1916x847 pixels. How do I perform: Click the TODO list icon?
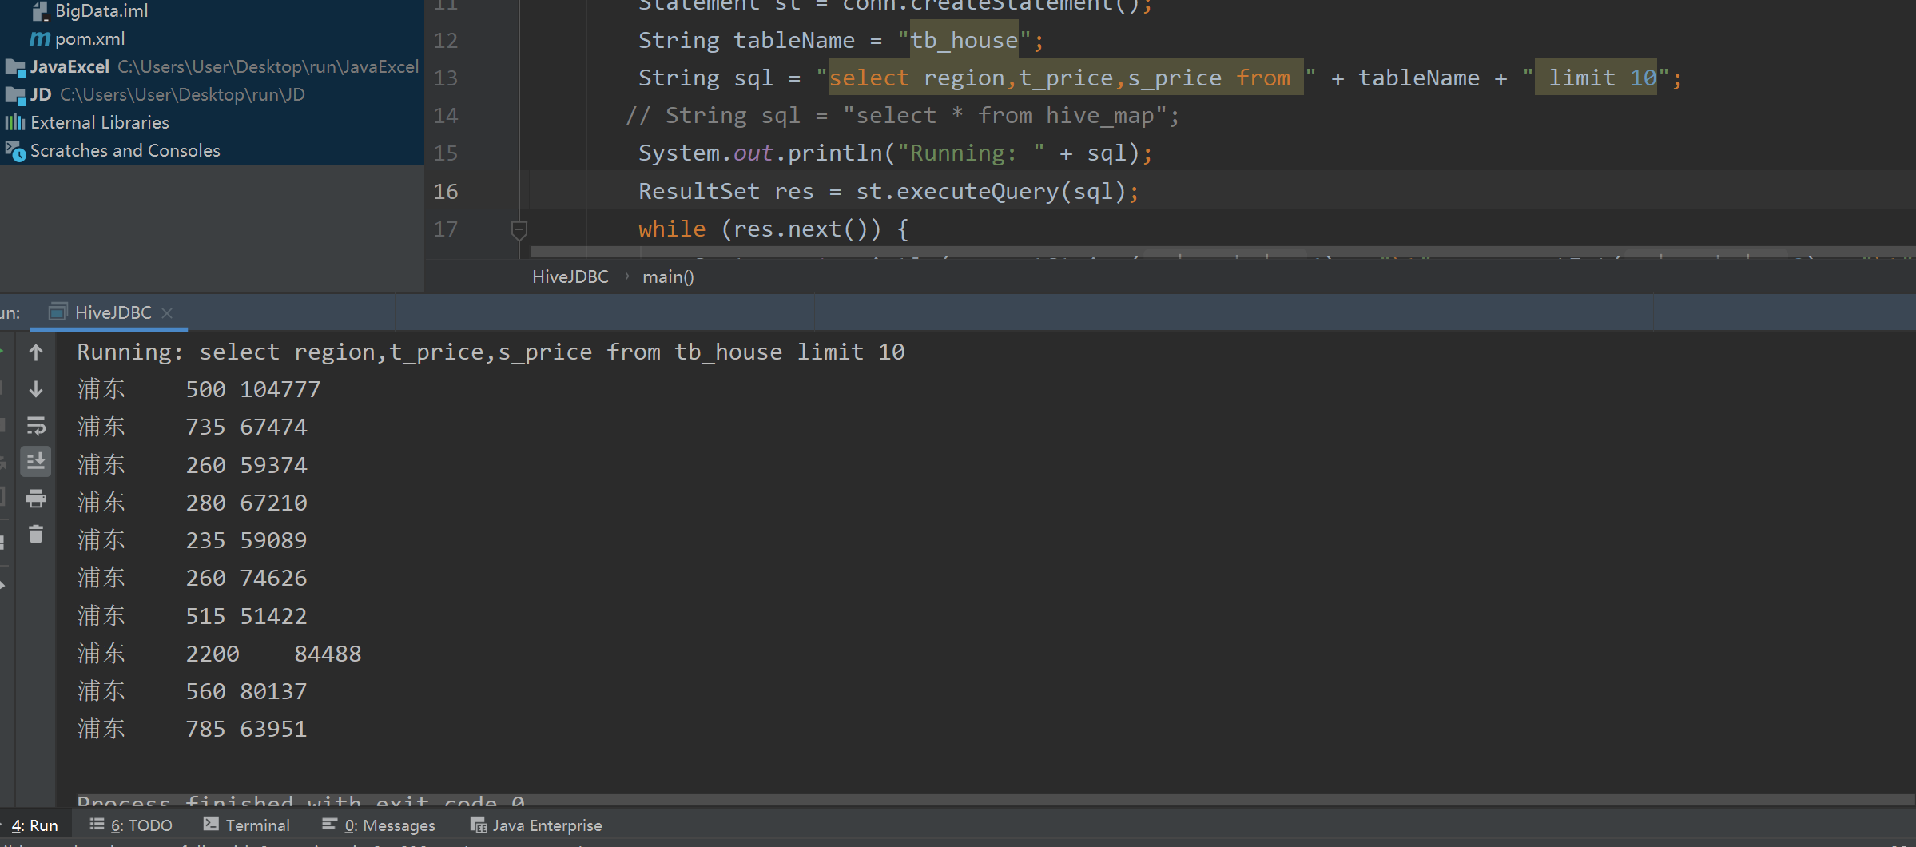point(97,824)
